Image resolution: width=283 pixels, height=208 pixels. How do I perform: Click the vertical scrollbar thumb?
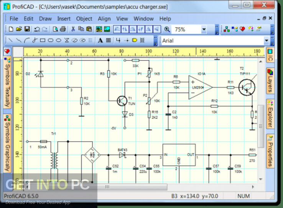click(261, 126)
